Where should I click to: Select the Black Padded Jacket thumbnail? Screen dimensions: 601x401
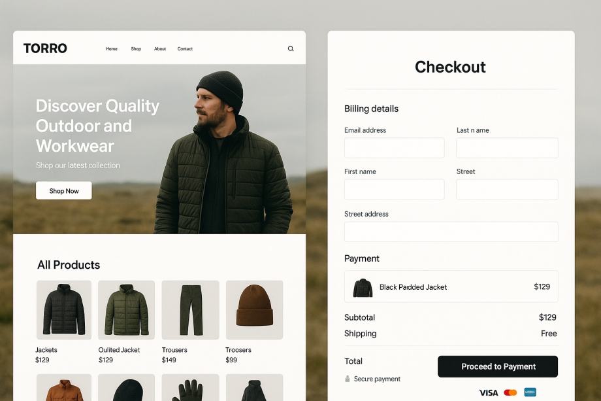click(363, 288)
